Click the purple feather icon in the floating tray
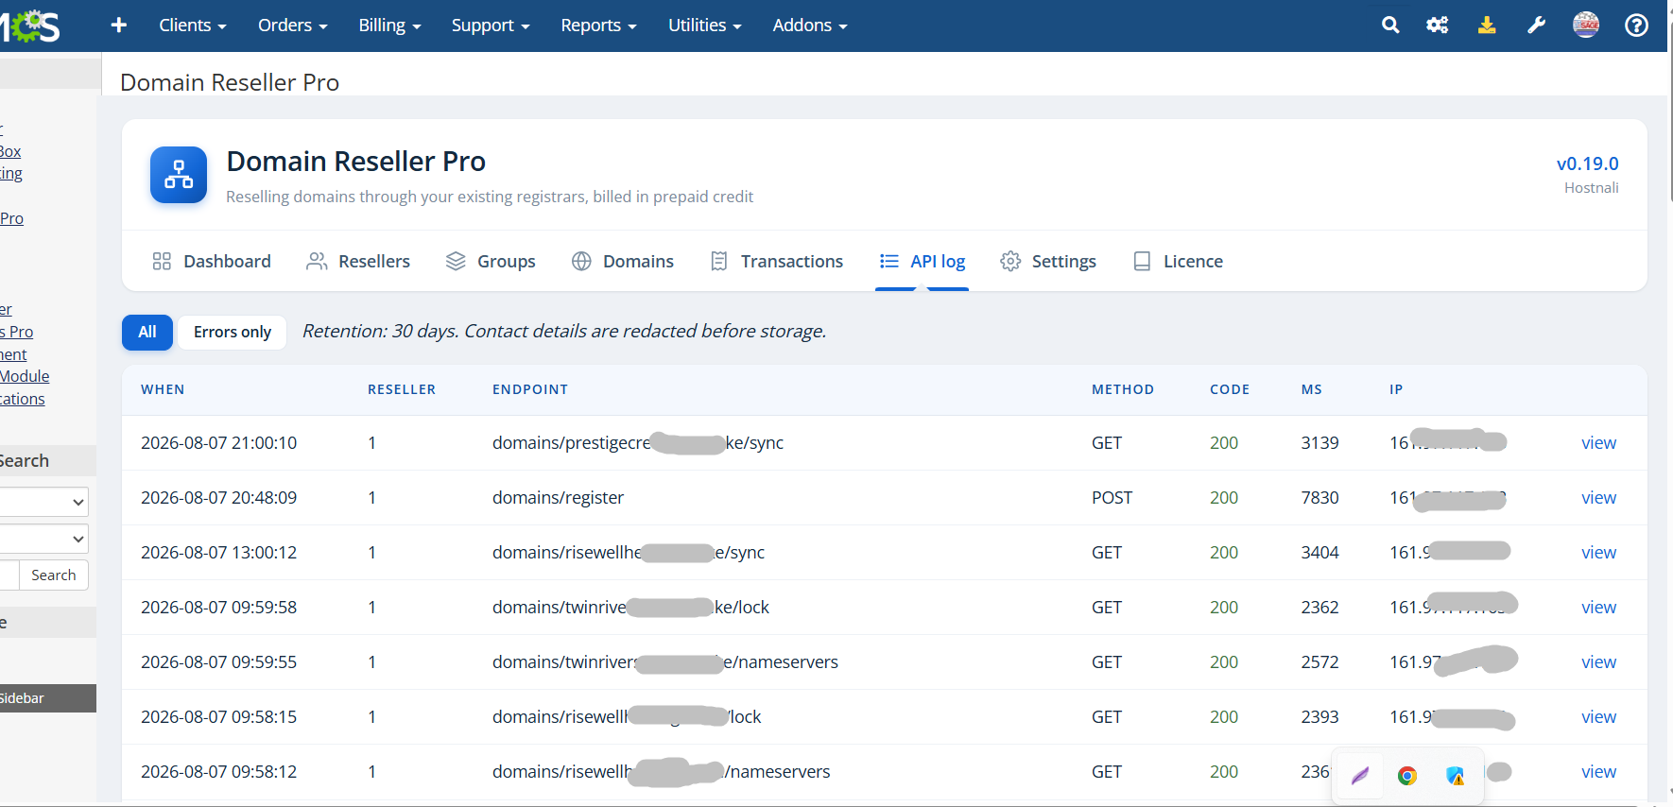Viewport: 1673px width, 807px height. 1360,776
